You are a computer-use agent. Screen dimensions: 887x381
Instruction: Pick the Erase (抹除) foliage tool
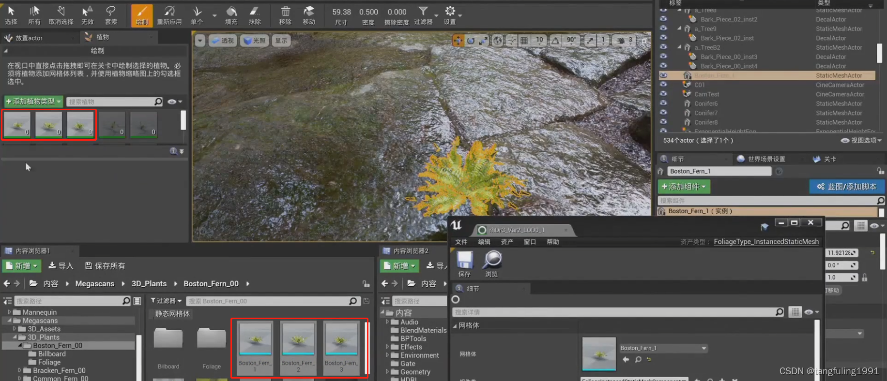coord(255,15)
